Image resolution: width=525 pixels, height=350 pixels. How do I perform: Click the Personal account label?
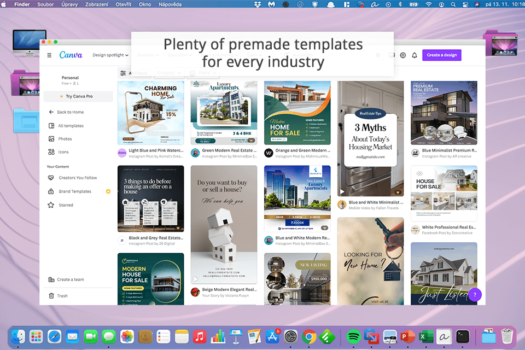coord(70,78)
